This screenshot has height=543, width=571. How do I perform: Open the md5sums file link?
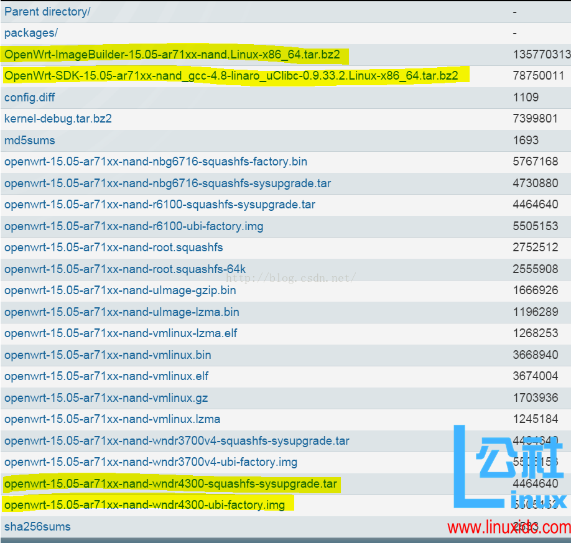(x=29, y=140)
